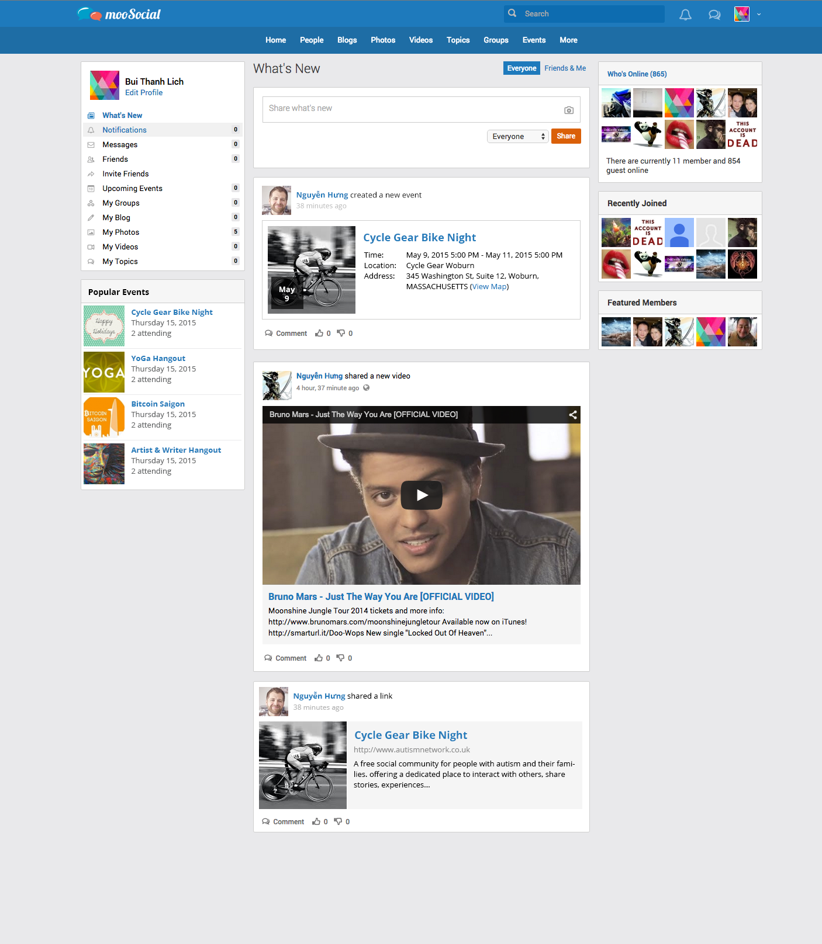Dislike the Bruno Mars video post

click(x=340, y=658)
